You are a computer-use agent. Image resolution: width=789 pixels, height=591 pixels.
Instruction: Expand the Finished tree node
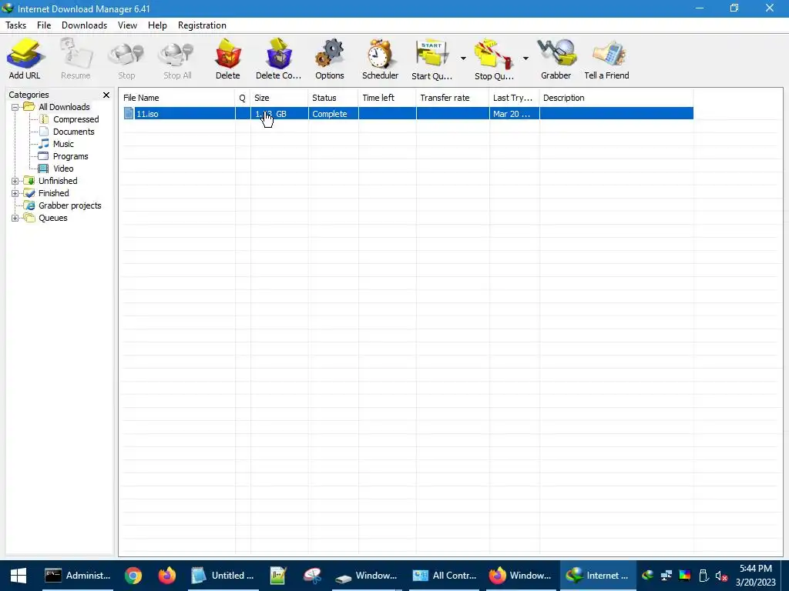click(x=15, y=193)
